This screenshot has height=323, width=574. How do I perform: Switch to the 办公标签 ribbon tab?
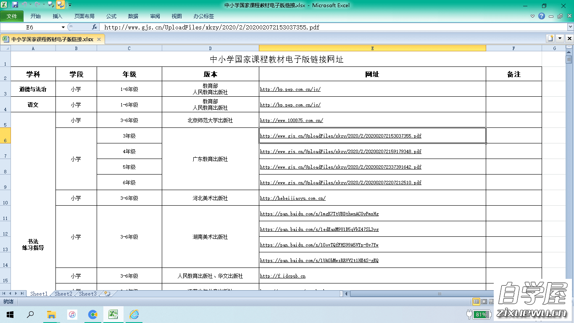tap(204, 16)
